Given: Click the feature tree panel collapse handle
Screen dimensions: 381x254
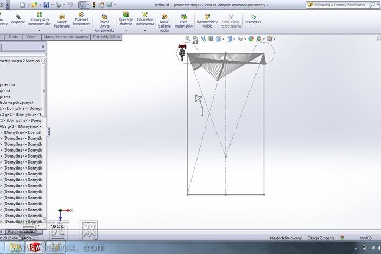Looking at the screenshot, I should point(48,132).
